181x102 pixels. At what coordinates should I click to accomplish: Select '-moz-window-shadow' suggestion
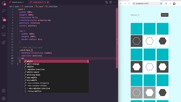pos(56,86)
